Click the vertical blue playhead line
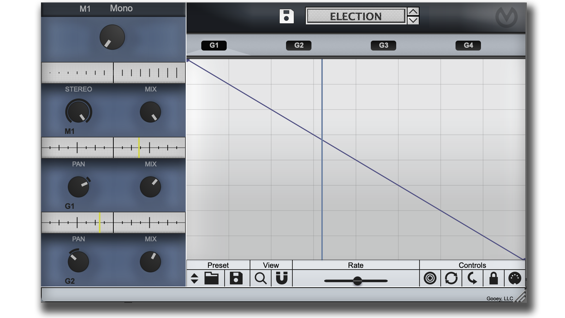565x318 pixels. (322, 159)
